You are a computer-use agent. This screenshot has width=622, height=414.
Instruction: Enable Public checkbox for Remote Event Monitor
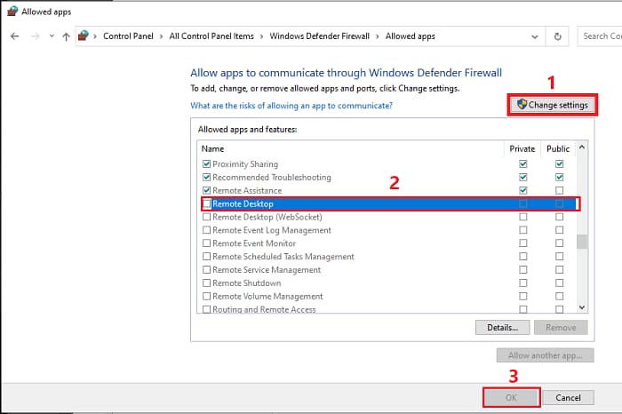pyautogui.click(x=559, y=243)
